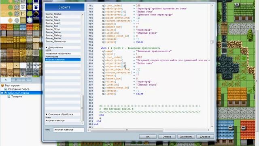Select Тест проект in the map tree
259x146 pixels.
(x=13, y=86)
